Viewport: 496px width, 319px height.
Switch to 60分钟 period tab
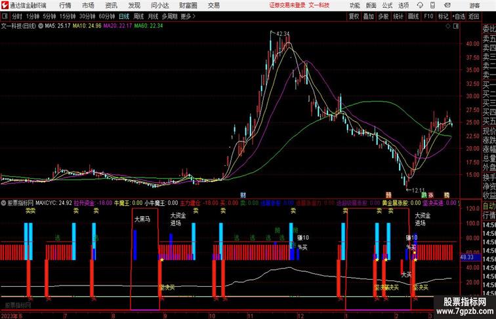pos(106,16)
